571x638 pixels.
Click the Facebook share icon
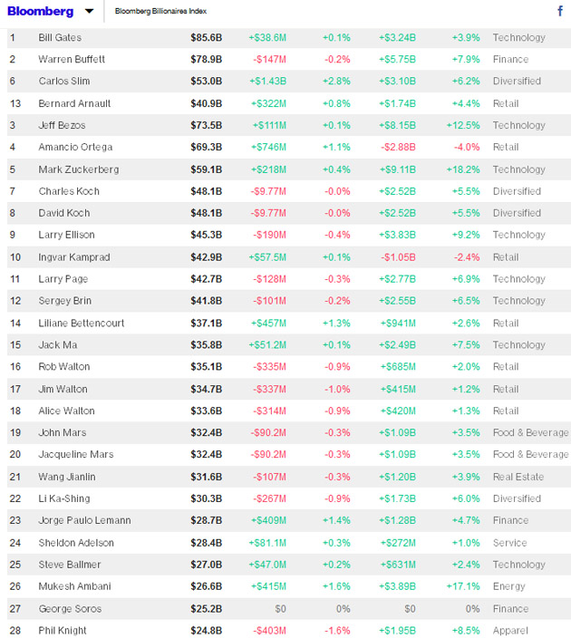(x=559, y=12)
